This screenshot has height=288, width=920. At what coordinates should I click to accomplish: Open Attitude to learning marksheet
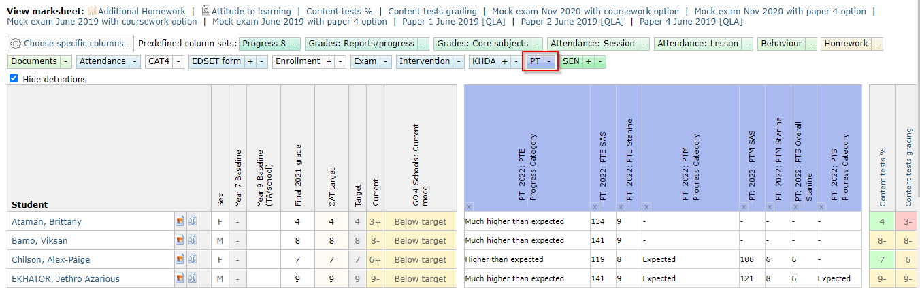251,12
